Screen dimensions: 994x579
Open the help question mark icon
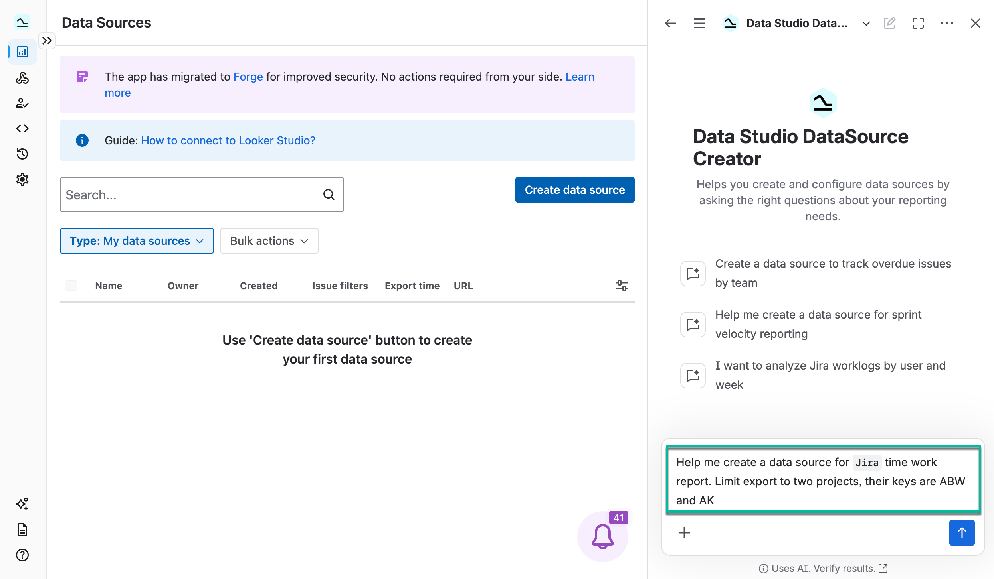coord(22,555)
